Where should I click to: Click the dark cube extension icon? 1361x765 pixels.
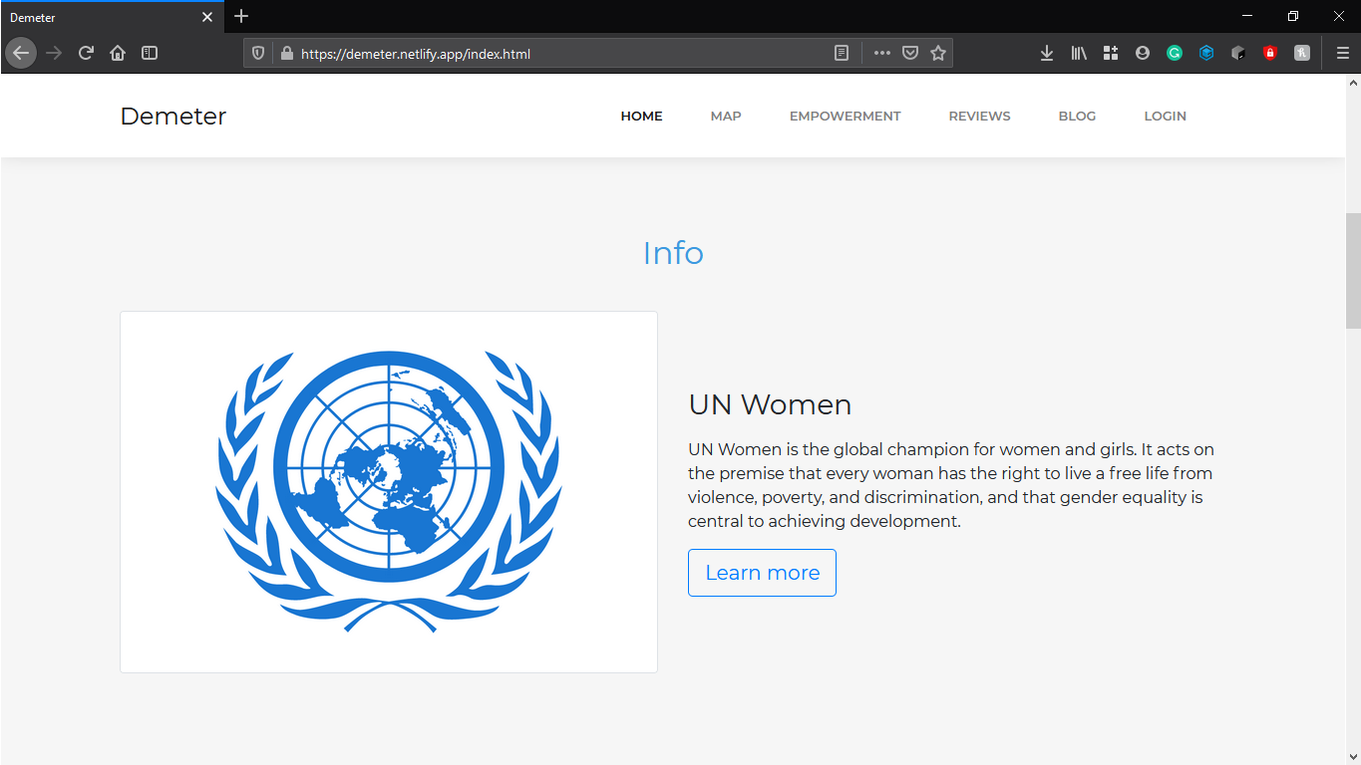click(1238, 54)
